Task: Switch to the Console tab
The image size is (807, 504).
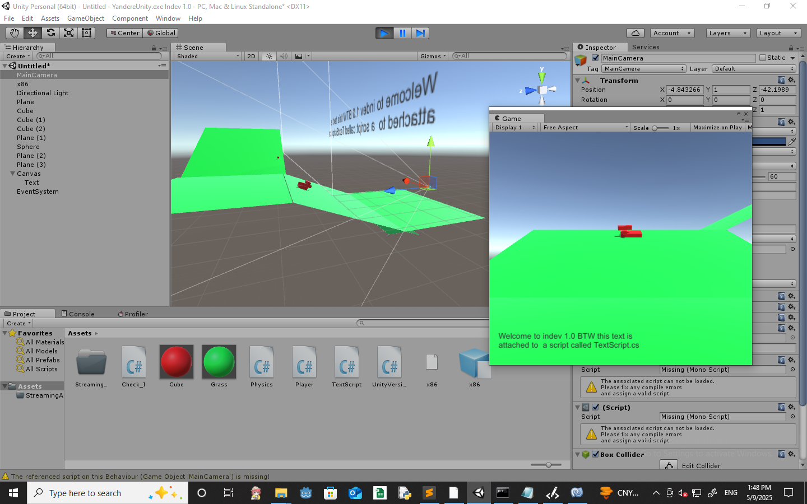Action: [78, 314]
